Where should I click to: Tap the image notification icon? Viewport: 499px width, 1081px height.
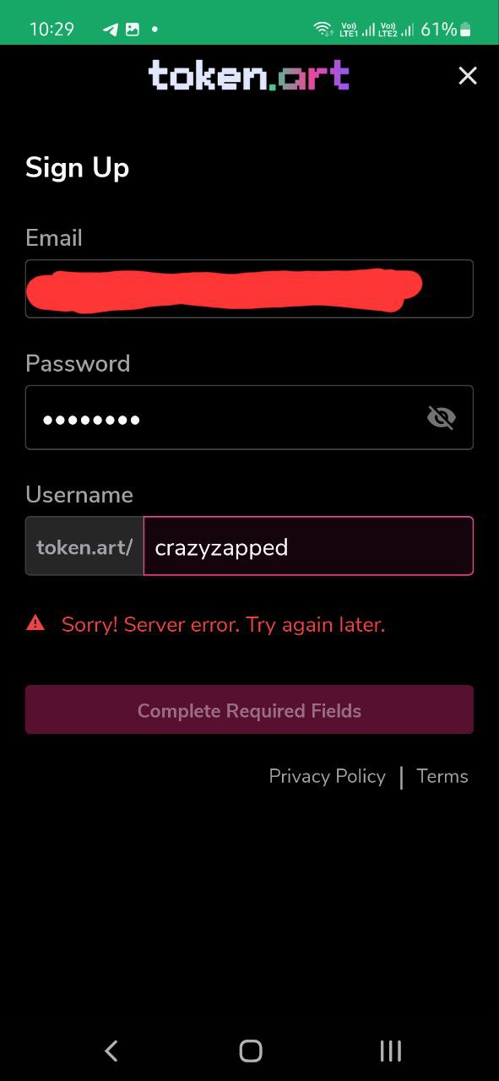click(133, 29)
